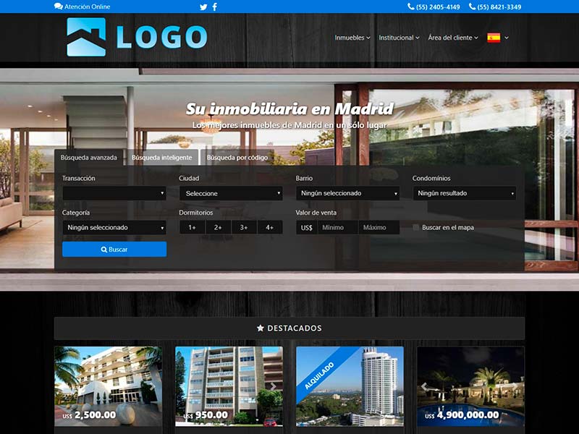Screen dimensions: 579x434
Task: Open the Categoría dropdown
Action: [x=114, y=227]
